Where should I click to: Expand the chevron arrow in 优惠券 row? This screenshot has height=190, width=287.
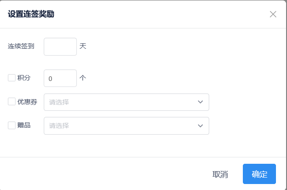coord(201,102)
